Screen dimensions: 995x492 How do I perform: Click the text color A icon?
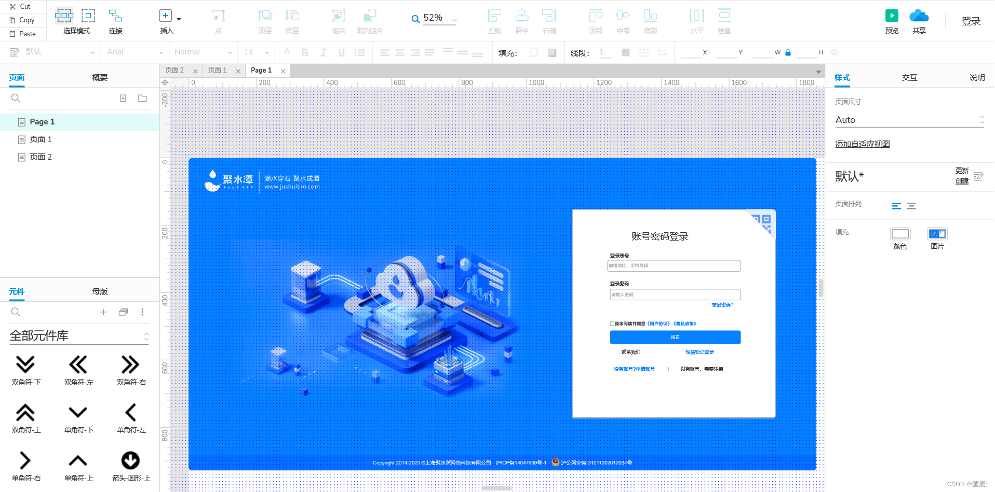[287, 52]
